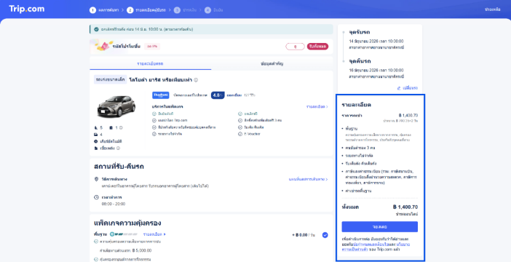The height and width of the screenshot is (262, 511).
Task: Click the pink discount tag beside promo code
Action: (152, 47)
